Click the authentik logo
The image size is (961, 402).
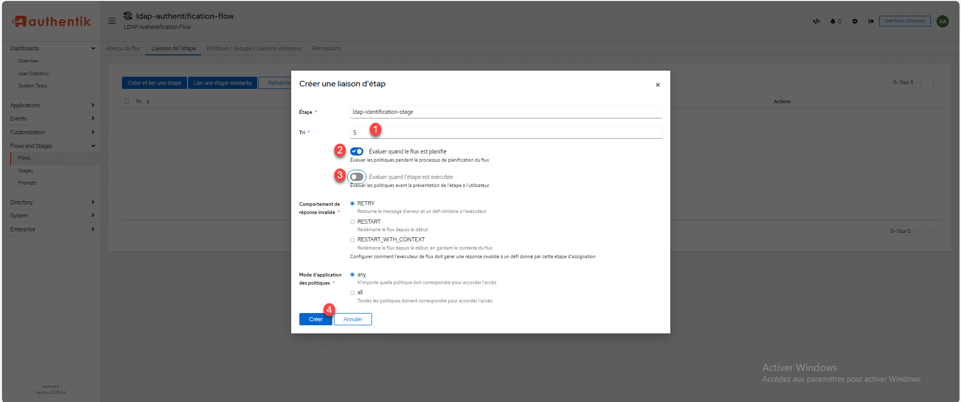coord(51,21)
